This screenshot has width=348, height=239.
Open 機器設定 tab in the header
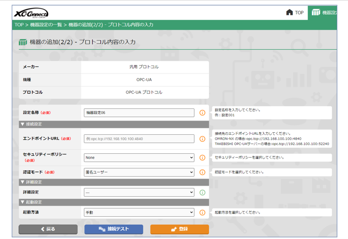[x=325, y=13]
